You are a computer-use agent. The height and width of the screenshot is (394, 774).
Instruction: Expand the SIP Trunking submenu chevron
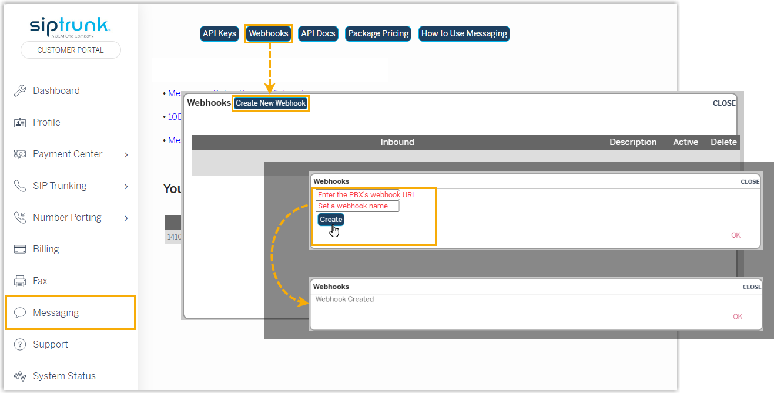coord(126,186)
